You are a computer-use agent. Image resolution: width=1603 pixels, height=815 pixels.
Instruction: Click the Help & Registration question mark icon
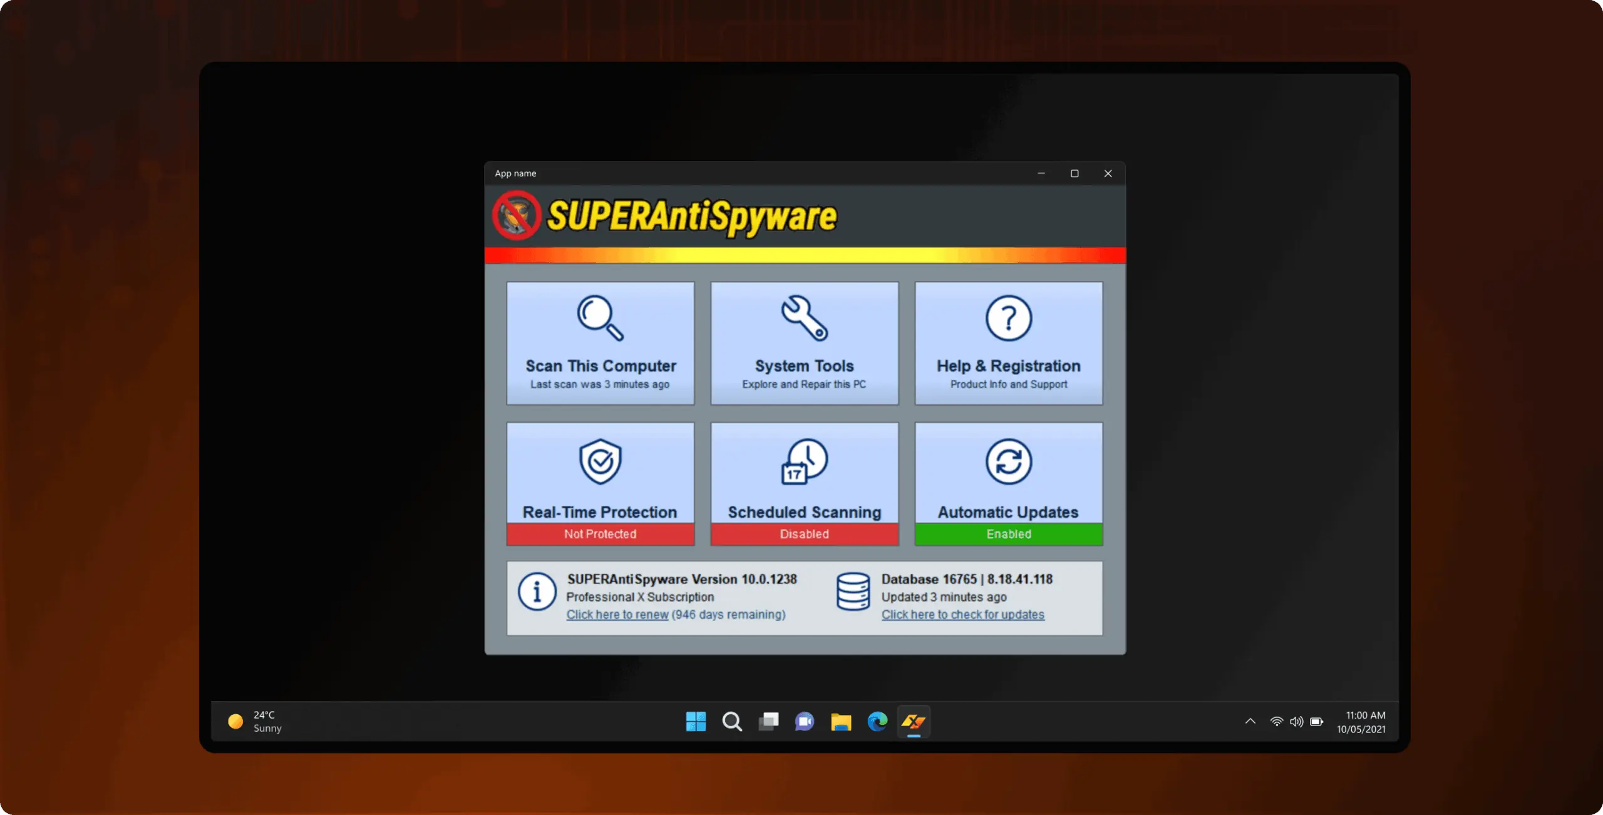1009,318
